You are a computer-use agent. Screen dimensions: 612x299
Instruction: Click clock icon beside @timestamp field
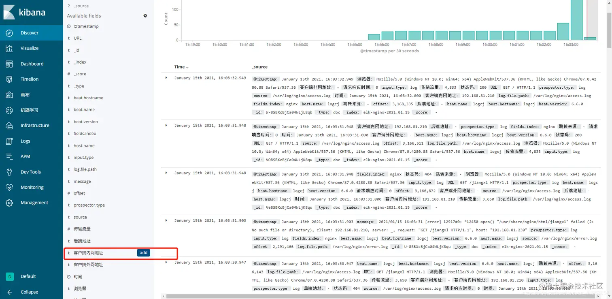[x=69, y=26]
